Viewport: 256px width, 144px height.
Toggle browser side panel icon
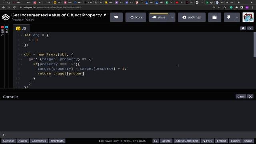click(x=242, y=8)
